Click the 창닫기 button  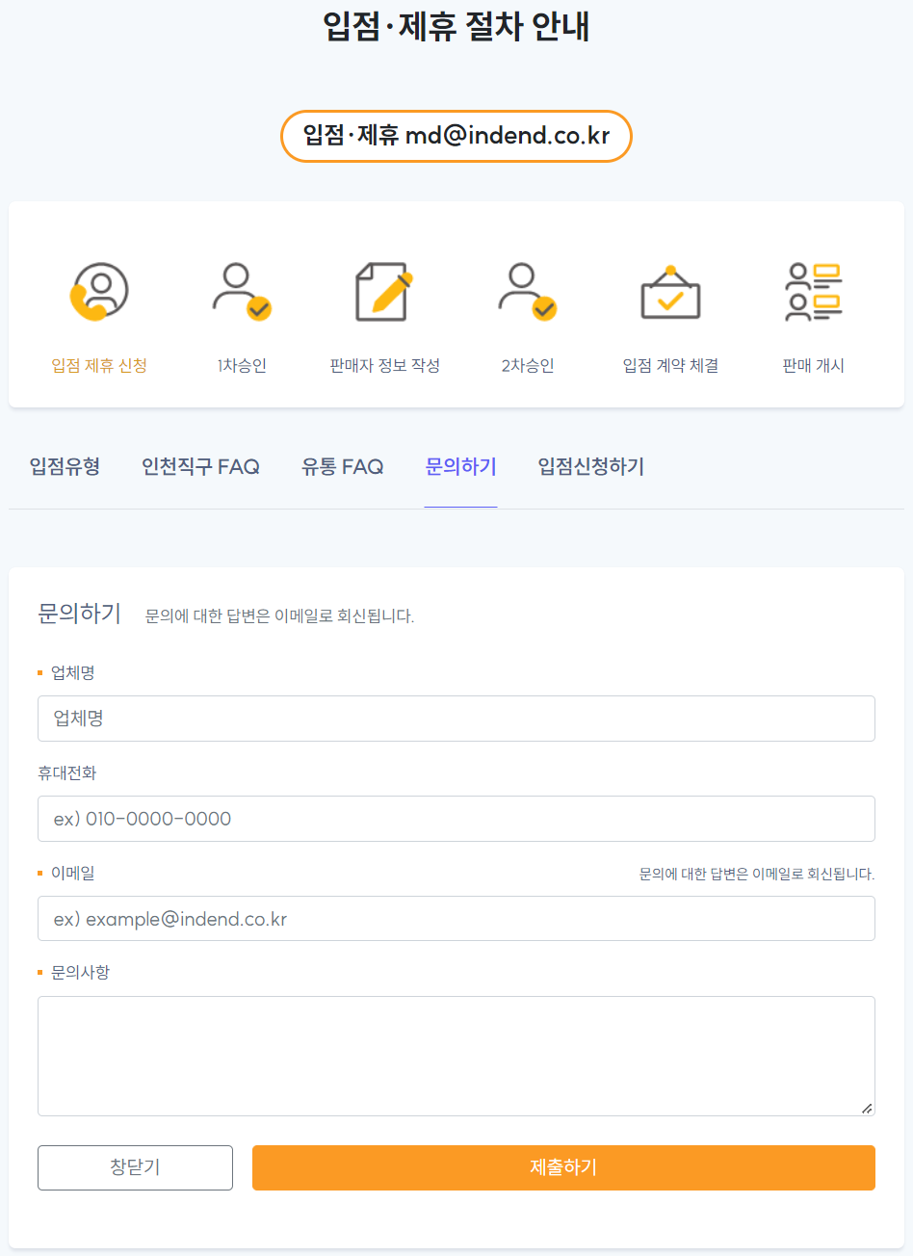pyautogui.click(x=135, y=1167)
